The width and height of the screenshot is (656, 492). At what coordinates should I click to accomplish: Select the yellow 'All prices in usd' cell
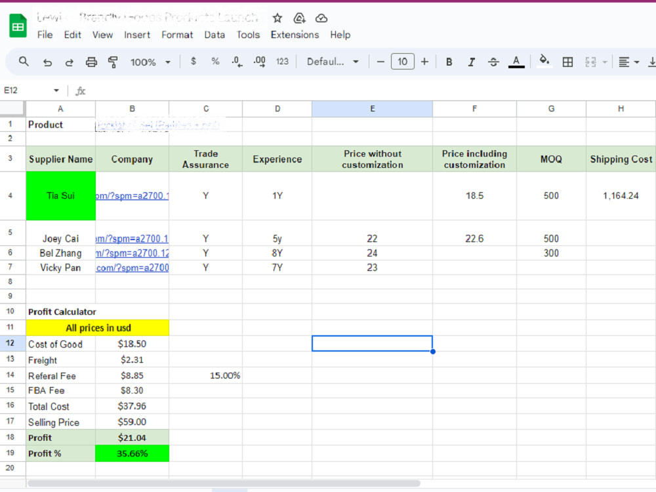(98, 327)
